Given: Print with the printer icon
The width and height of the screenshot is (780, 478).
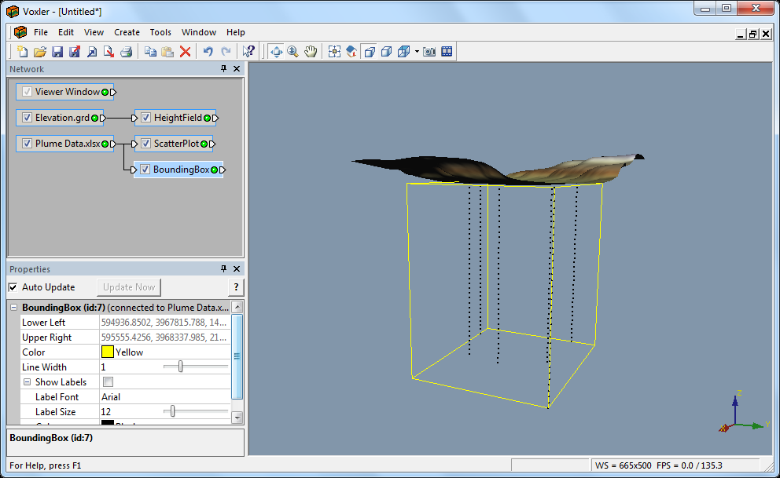Looking at the screenshot, I should click(127, 51).
